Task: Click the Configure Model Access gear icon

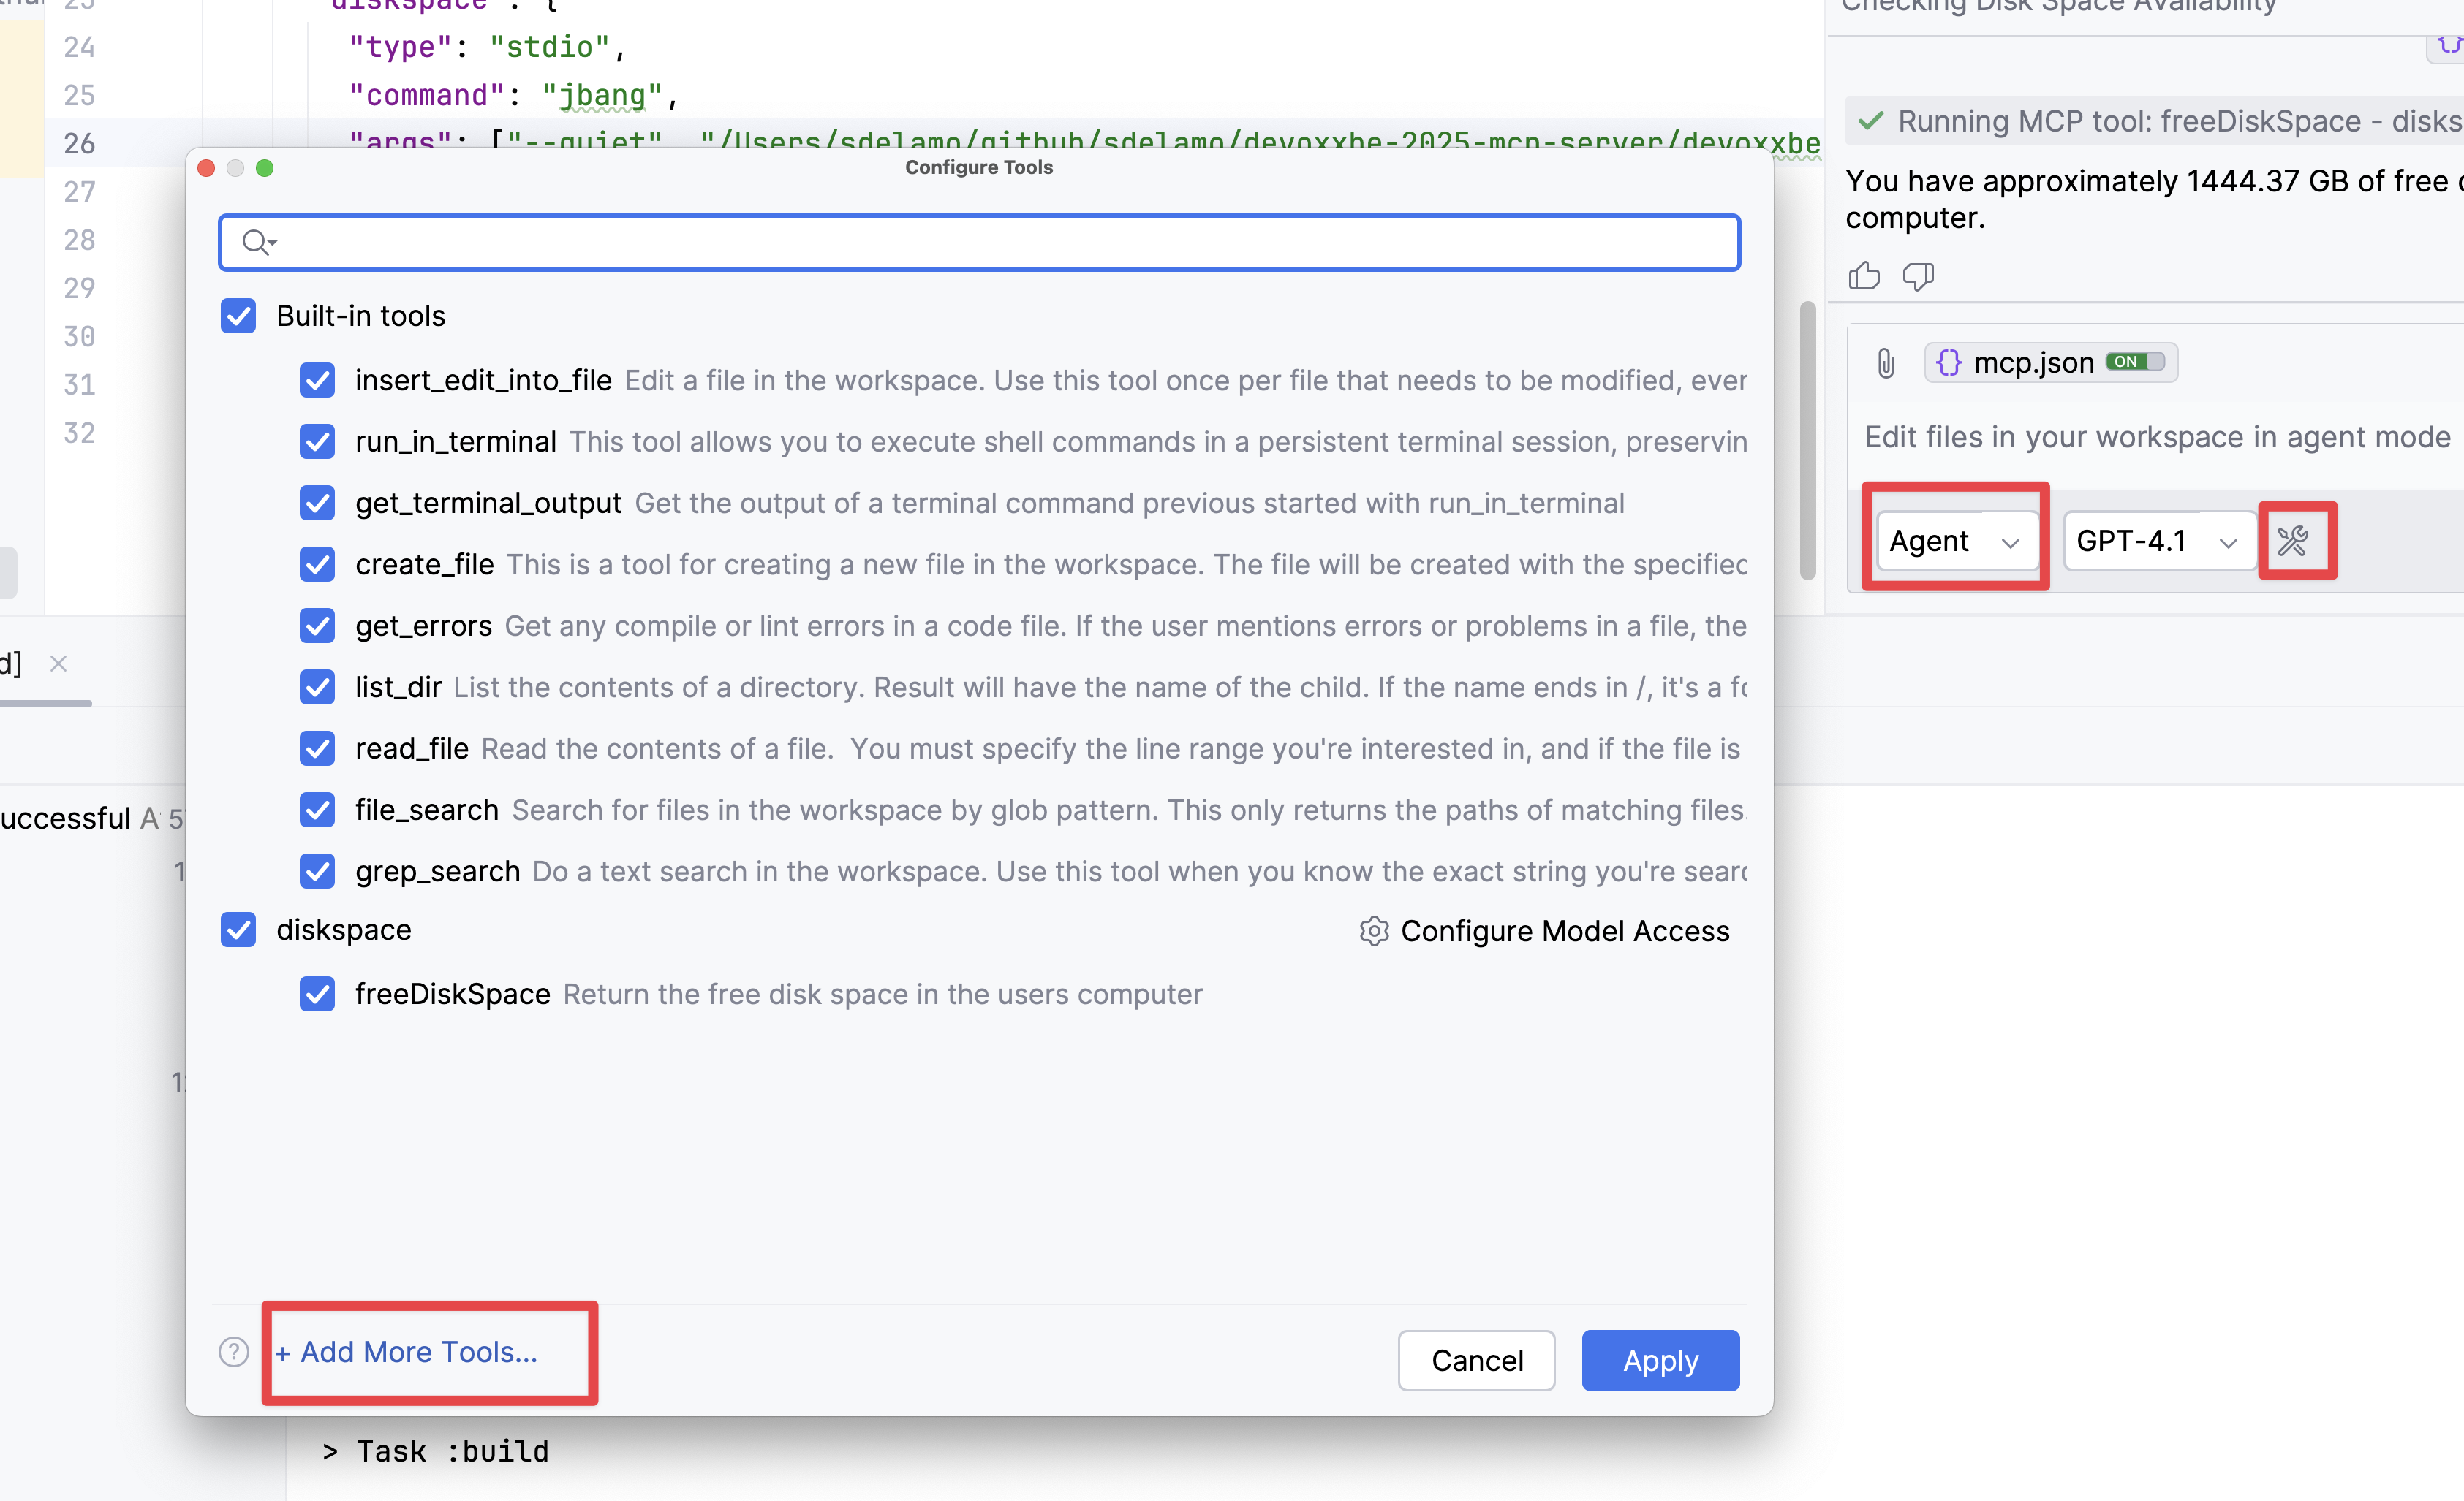Action: click(1374, 930)
